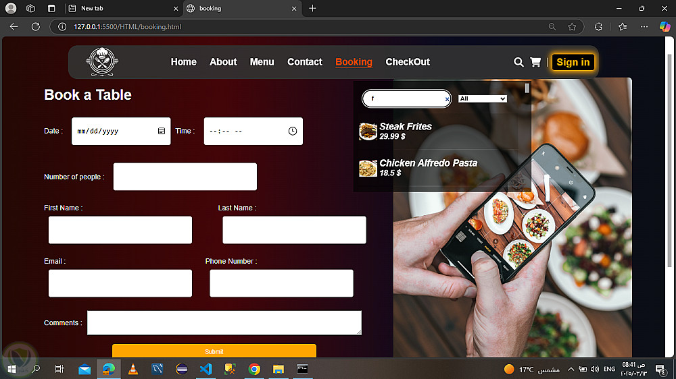The width and height of the screenshot is (676, 379).
Task: Close the booking tab
Action: [x=294, y=9]
